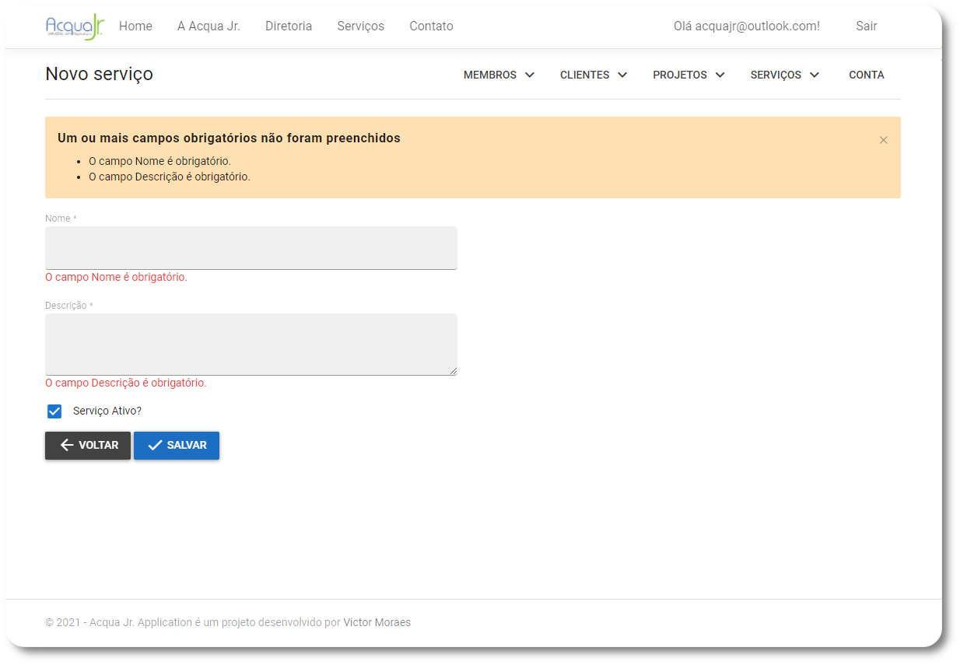
Task: Open the A Acqua Jr. page
Action: point(208,26)
